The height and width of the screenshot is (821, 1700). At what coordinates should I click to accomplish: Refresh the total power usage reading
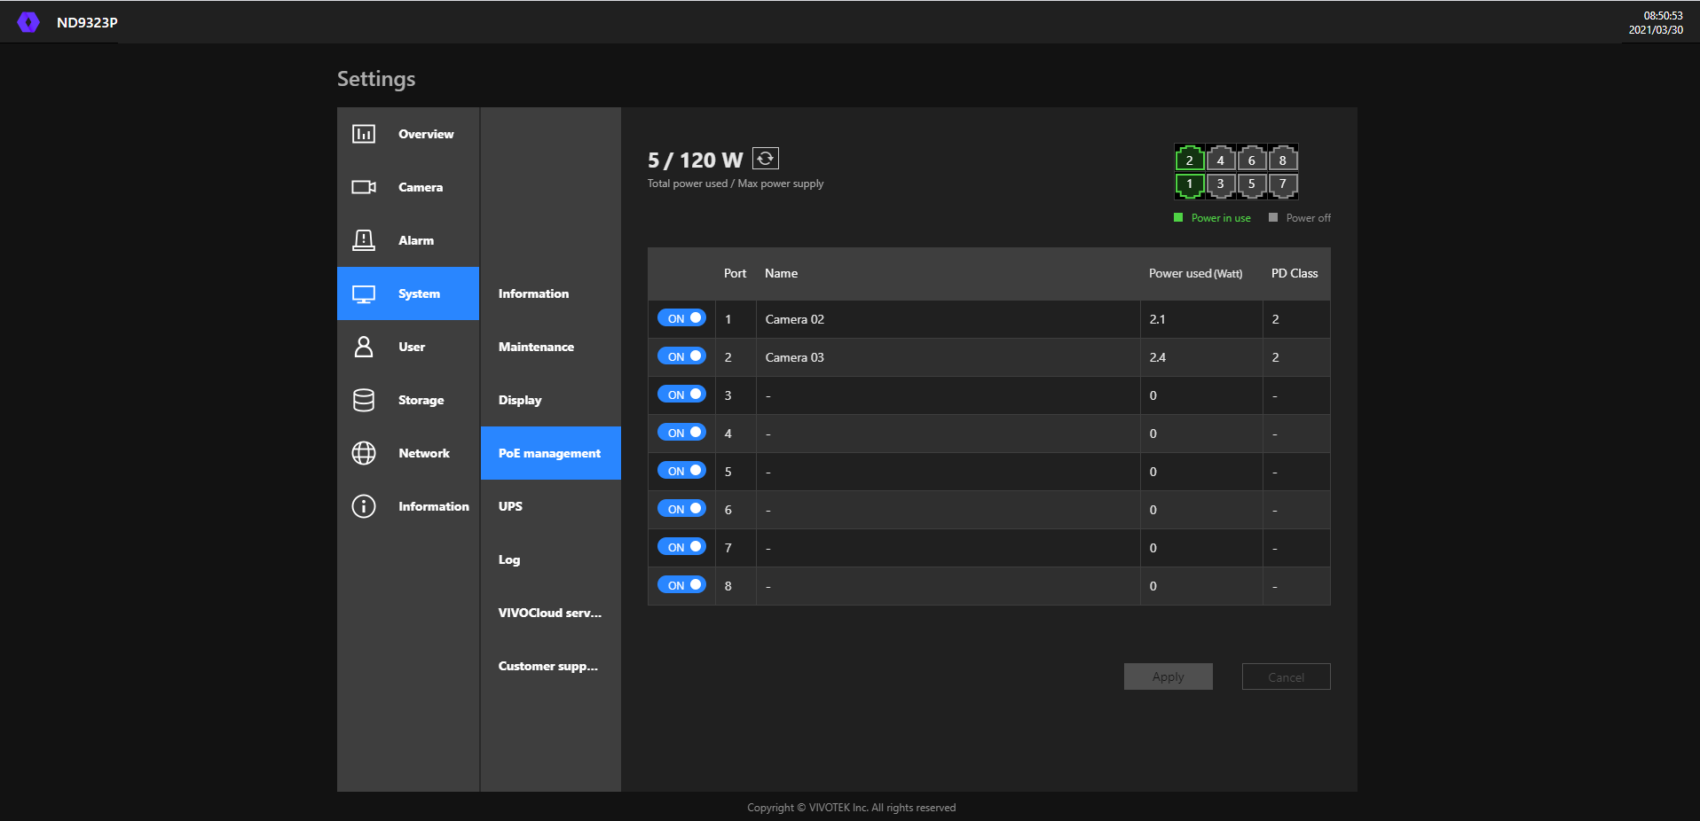(x=765, y=159)
